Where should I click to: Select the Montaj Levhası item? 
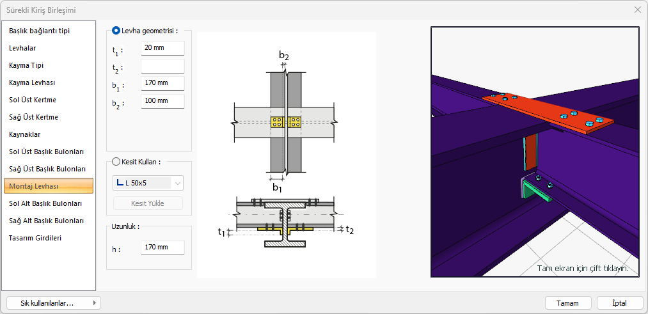[x=49, y=186]
